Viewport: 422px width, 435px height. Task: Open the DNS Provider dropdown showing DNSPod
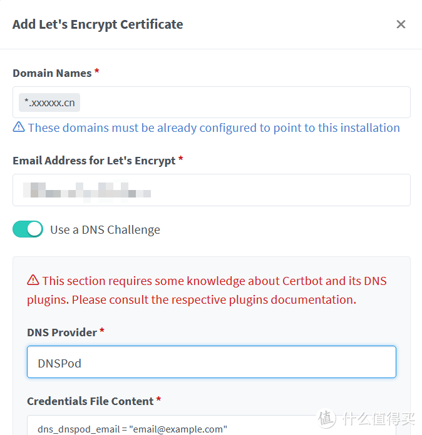pyautogui.click(x=211, y=362)
